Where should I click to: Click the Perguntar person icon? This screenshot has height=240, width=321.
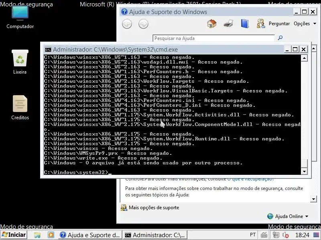[x=260, y=24]
